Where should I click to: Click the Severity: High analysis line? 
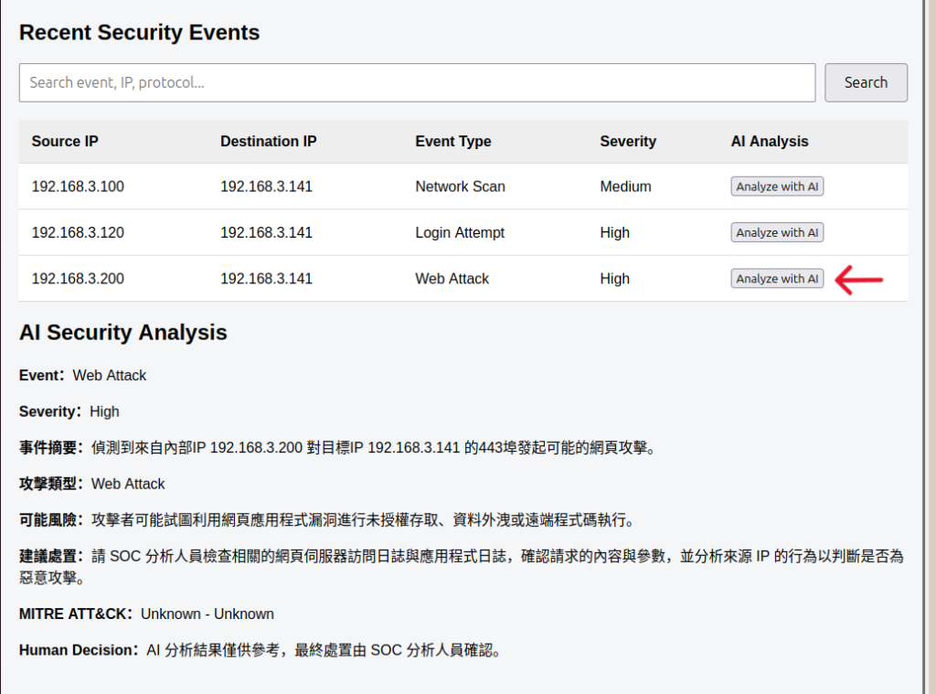click(x=69, y=411)
